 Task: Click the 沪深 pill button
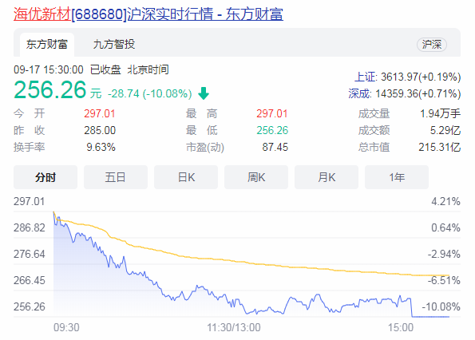(x=432, y=45)
